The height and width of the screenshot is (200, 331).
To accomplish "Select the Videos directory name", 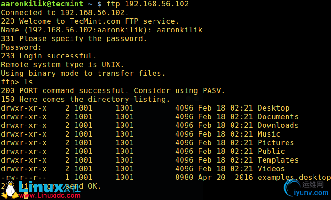I will (x=271, y=168).
